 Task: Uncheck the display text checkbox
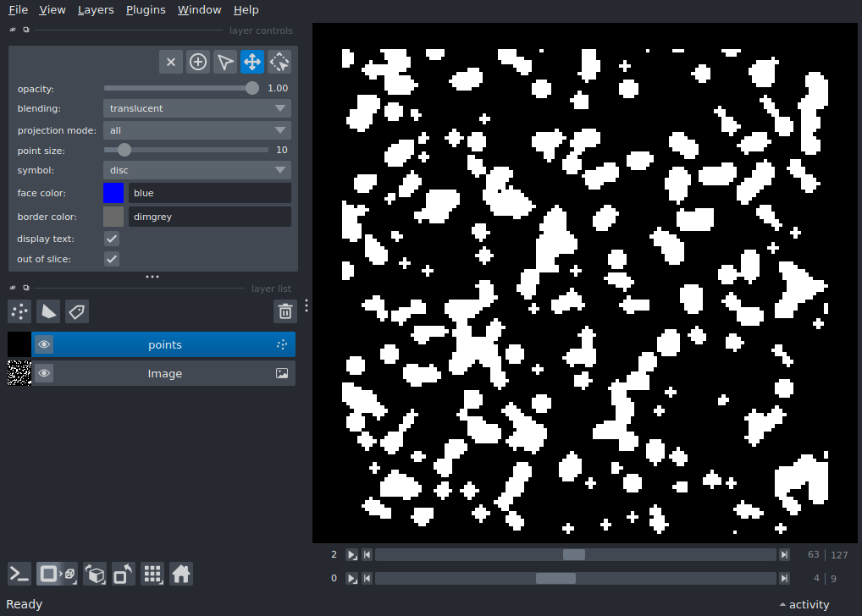click(x=112, y=239)
